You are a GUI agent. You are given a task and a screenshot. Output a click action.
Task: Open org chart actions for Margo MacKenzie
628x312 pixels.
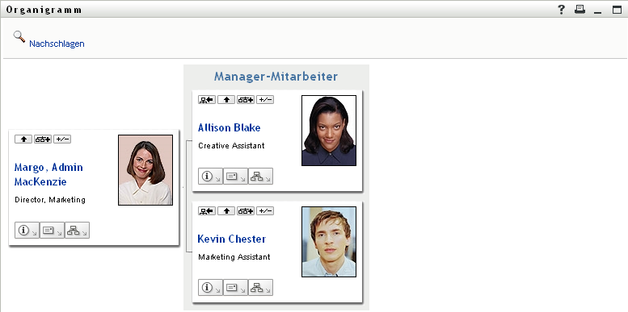pyautogui.click(x=77, y=230)
